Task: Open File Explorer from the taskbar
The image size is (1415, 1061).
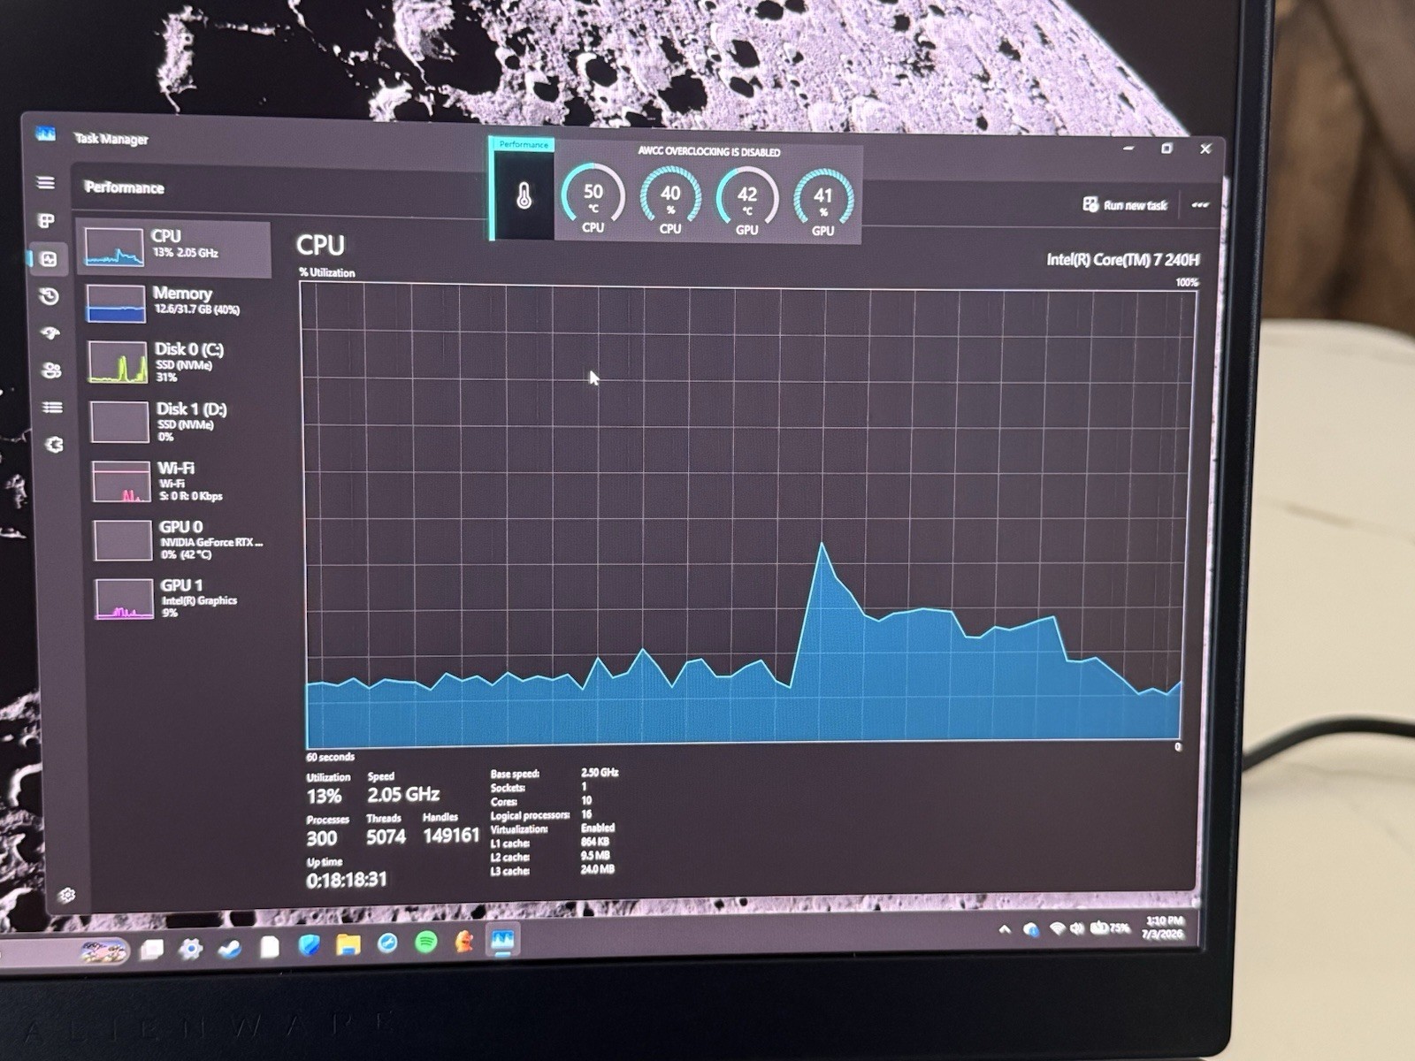Action: click(x=348, y=944)
